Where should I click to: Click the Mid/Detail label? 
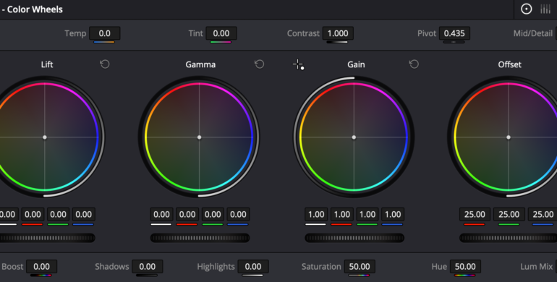533,33
